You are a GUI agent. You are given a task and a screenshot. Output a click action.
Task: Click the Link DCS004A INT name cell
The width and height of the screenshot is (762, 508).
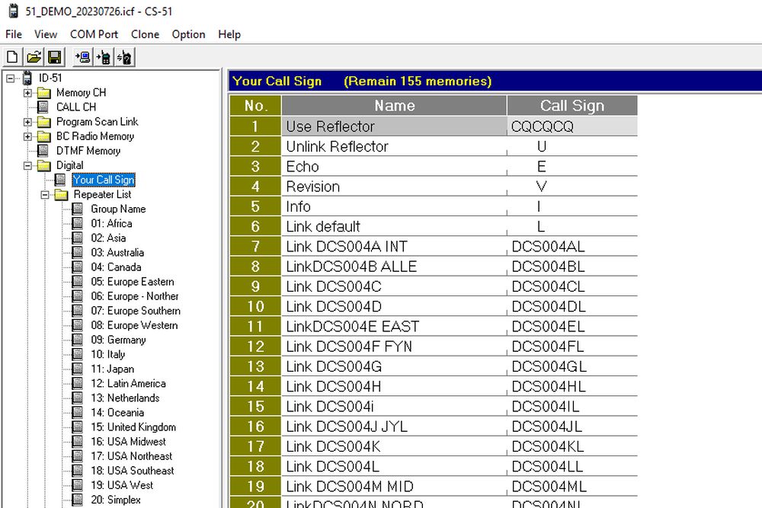tap(394, 246)
